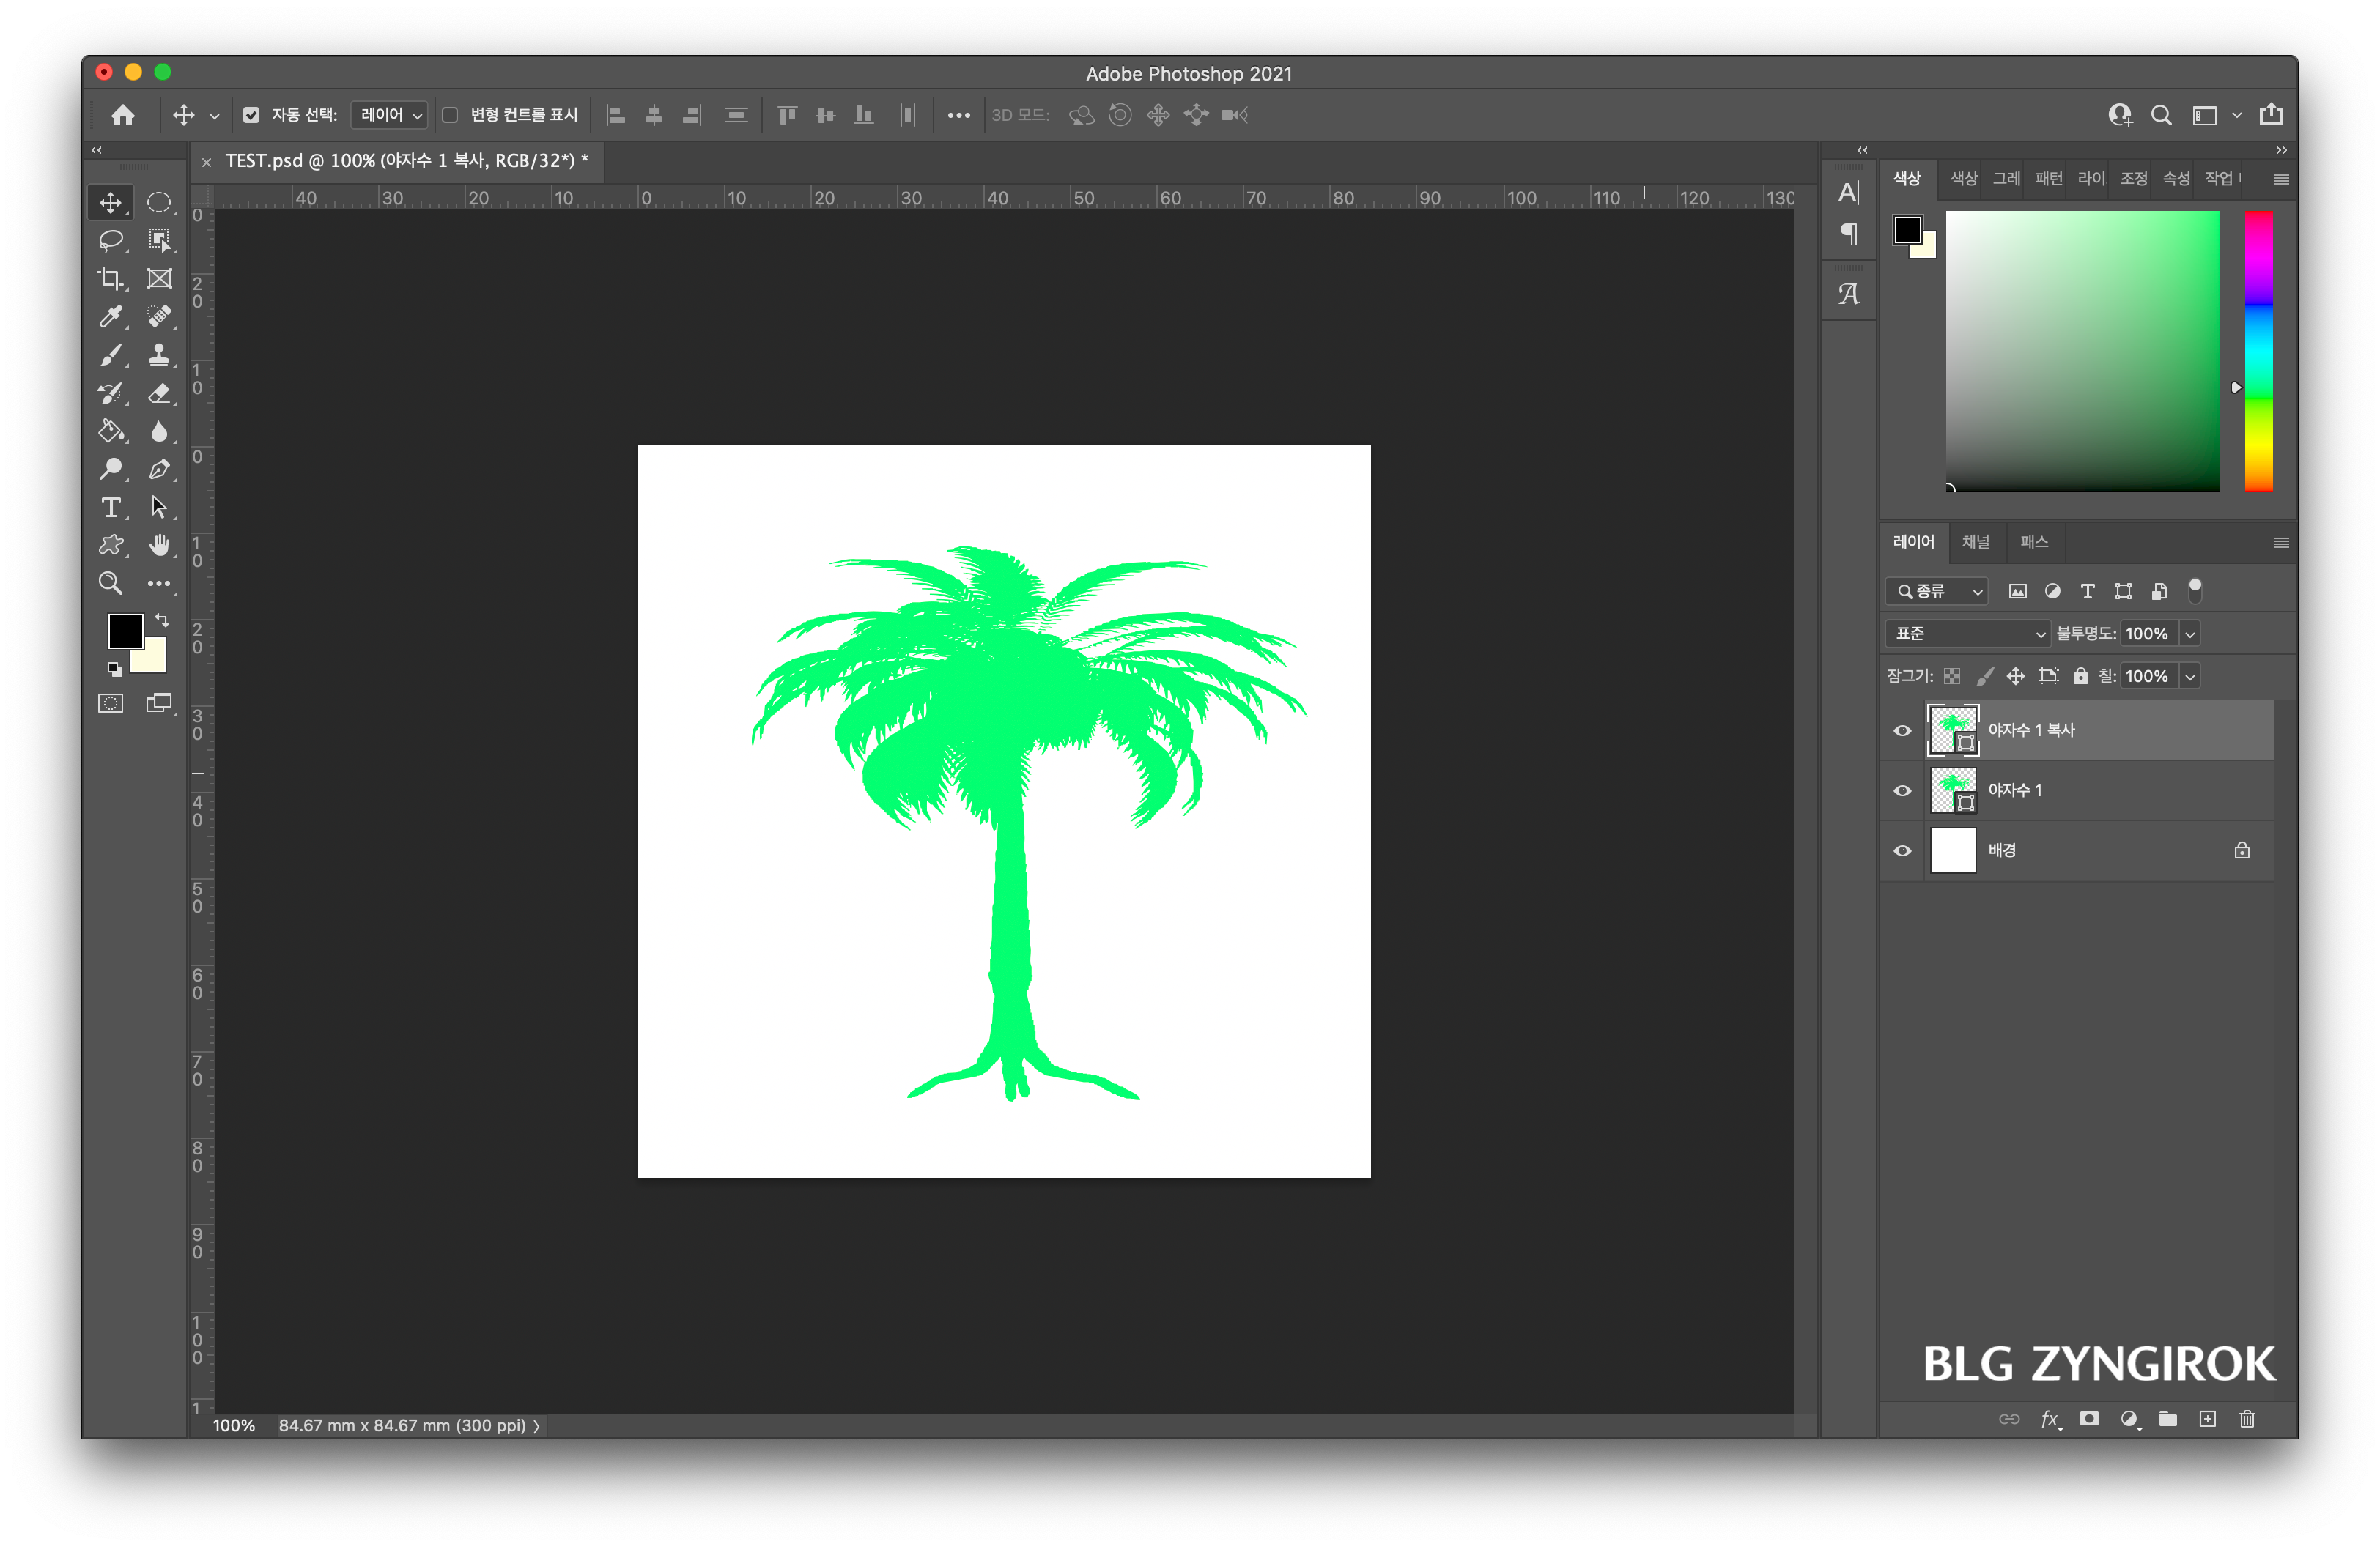Open the opacity (불투명도) dropdown arrow
The width and height of the screenshot is (2380, 1547).
pyautogui.click(x=2190, y=634)
